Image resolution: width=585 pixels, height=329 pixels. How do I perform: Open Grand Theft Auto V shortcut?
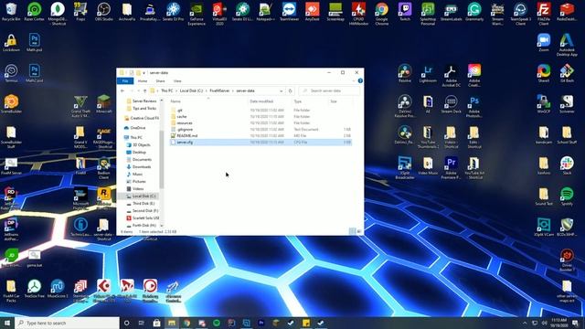coord(80,106)
